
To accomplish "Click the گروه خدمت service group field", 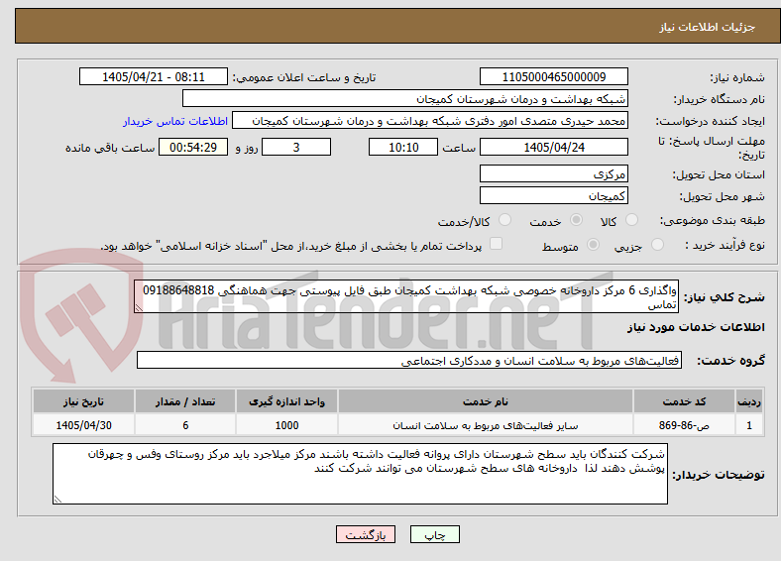I will click(x=409, y=360).
